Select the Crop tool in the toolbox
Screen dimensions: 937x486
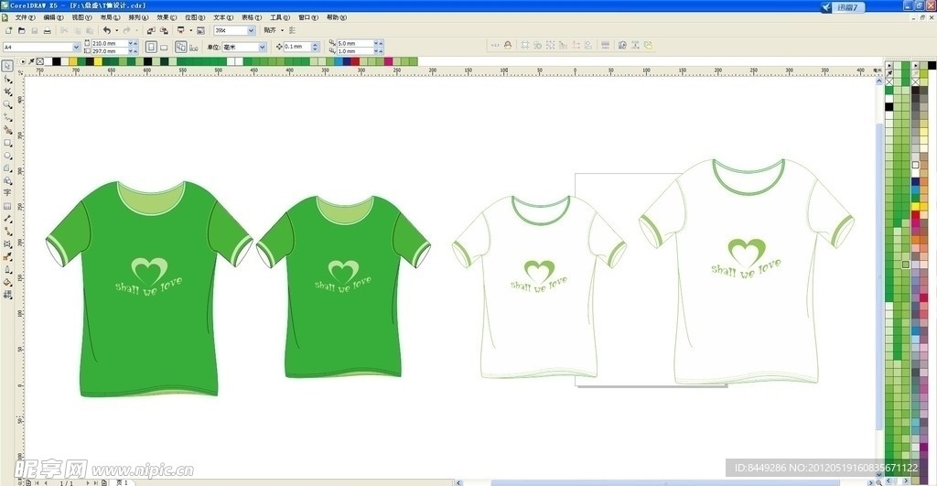pos(7,92)
